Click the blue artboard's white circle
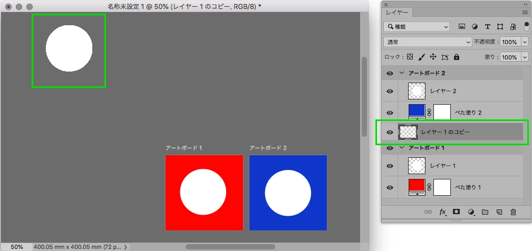532x251 pixels. [288, 193]
